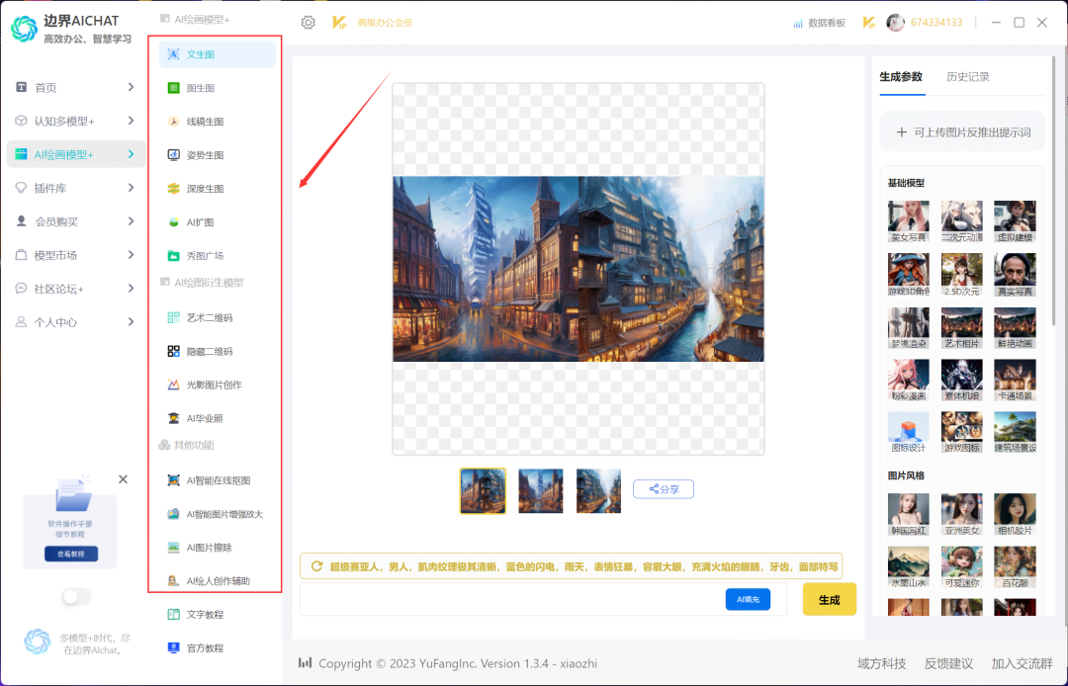Refresh the suggested prompt text
The height and width of the screenshot is (686, 1068).
(316, 566)
